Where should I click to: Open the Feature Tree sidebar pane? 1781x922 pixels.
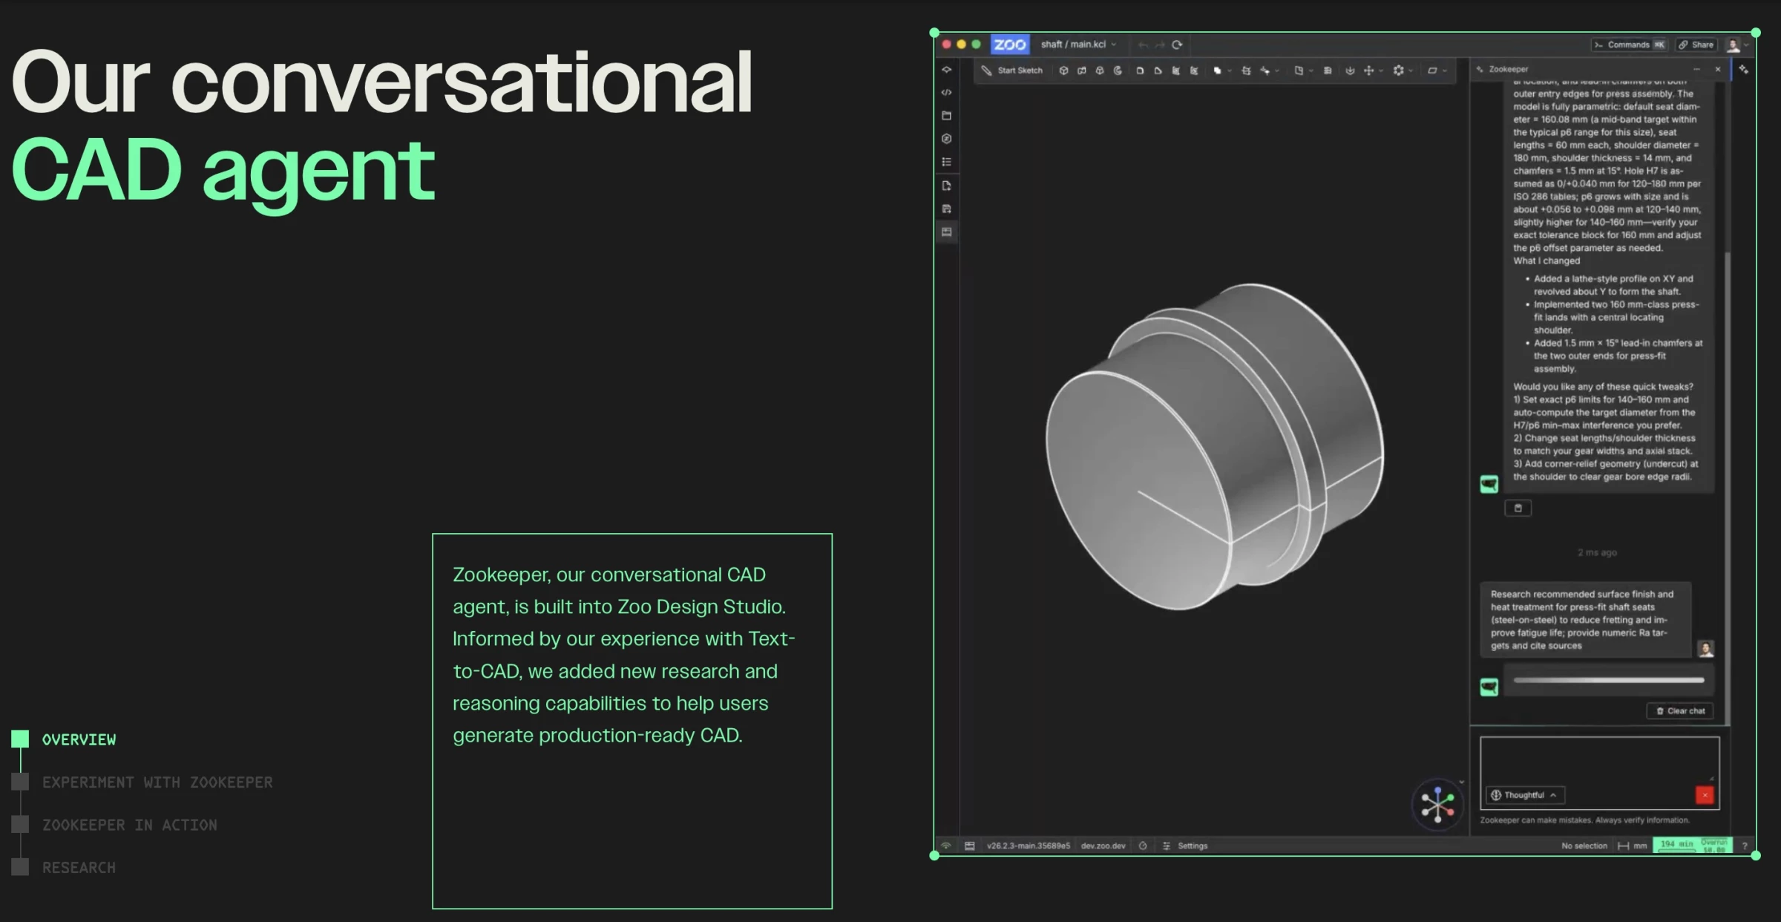947,70
